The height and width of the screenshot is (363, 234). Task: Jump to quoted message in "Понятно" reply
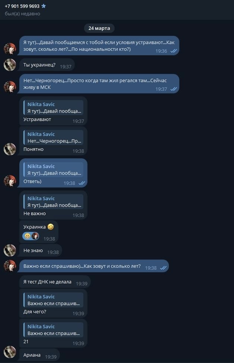pos(53,138)
